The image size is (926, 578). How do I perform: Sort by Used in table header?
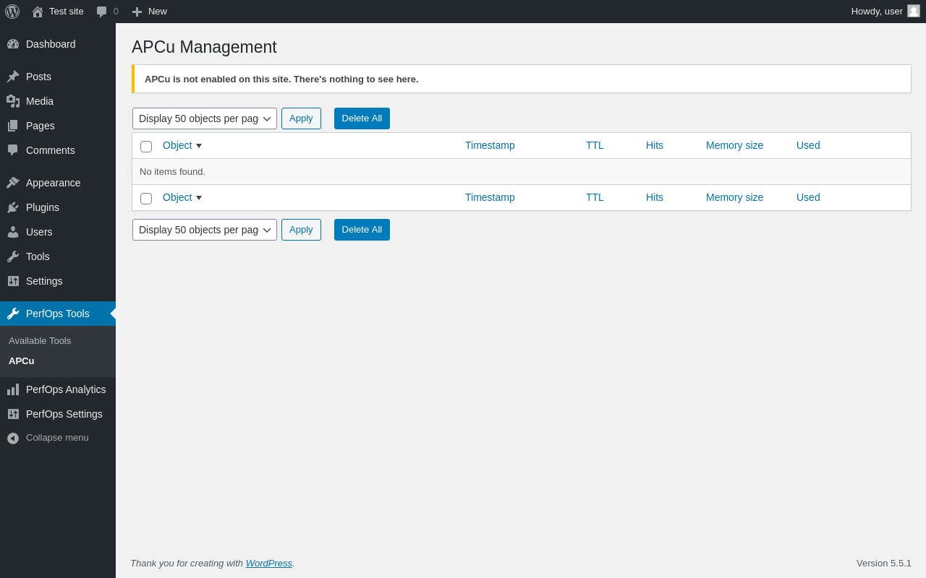(808, 145)
